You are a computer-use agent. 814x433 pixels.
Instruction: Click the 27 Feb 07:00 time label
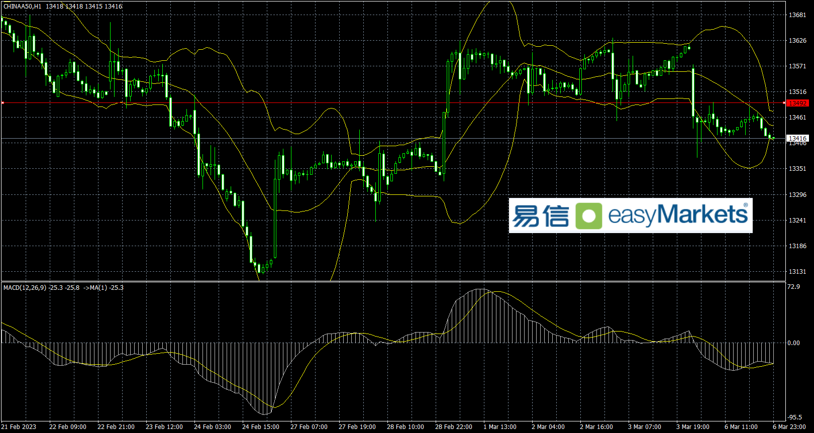(x=309, y=427)
